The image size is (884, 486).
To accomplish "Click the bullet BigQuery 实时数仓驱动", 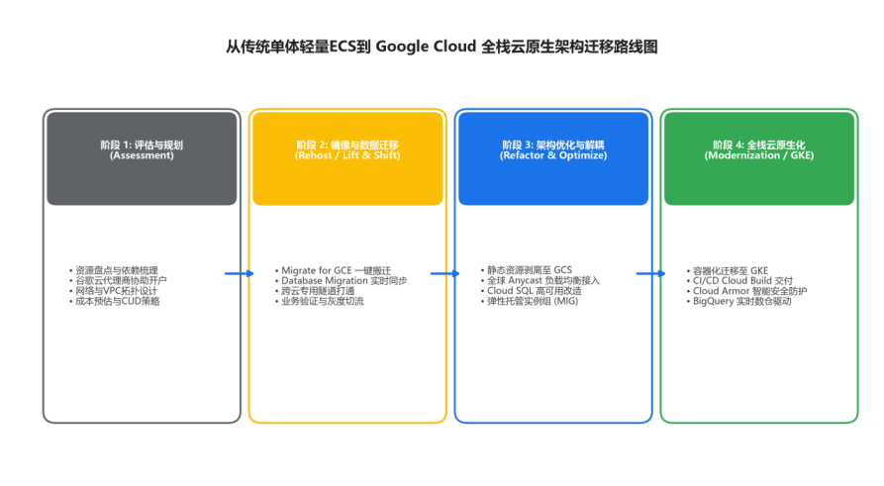I will (x=738, y=301).
